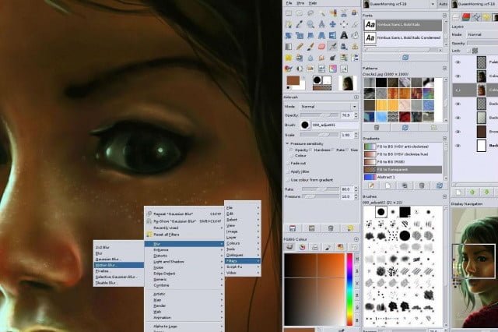Select the Move tool
498x332 pixels.
[x=332, y=24]
